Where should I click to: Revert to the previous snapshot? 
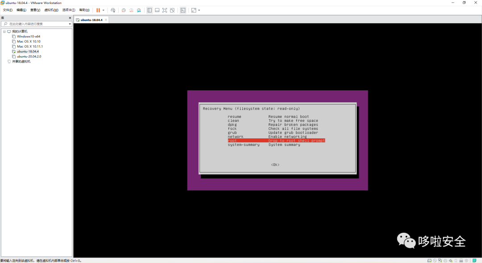131,10
